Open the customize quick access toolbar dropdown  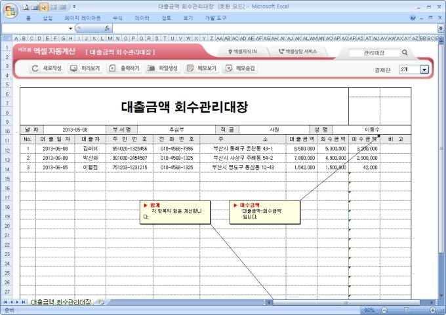74,7
